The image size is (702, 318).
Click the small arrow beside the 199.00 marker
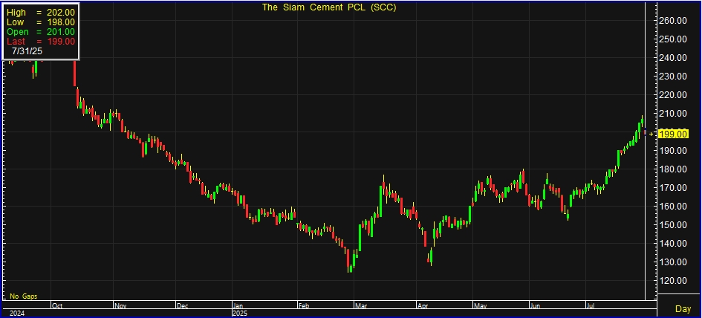point(651,133)
